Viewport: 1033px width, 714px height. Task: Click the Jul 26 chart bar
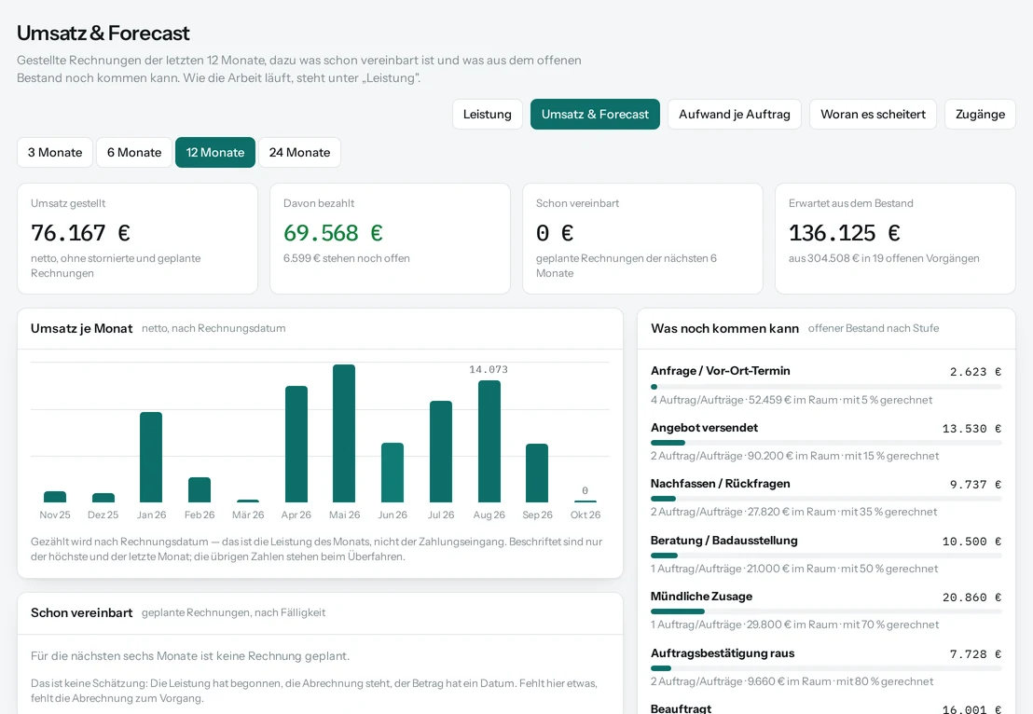pos(441,452)
